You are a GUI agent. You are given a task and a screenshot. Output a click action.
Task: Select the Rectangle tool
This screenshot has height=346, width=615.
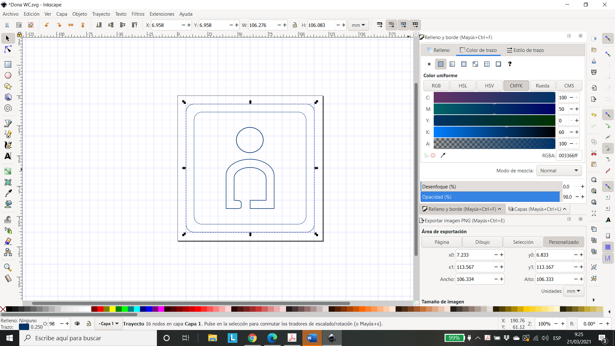(8, 64)
